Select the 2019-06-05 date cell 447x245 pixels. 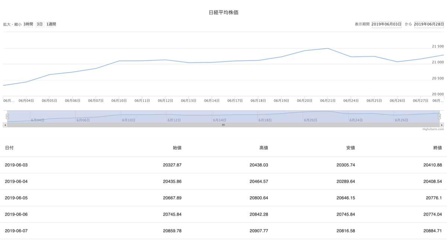pos(16,198)
